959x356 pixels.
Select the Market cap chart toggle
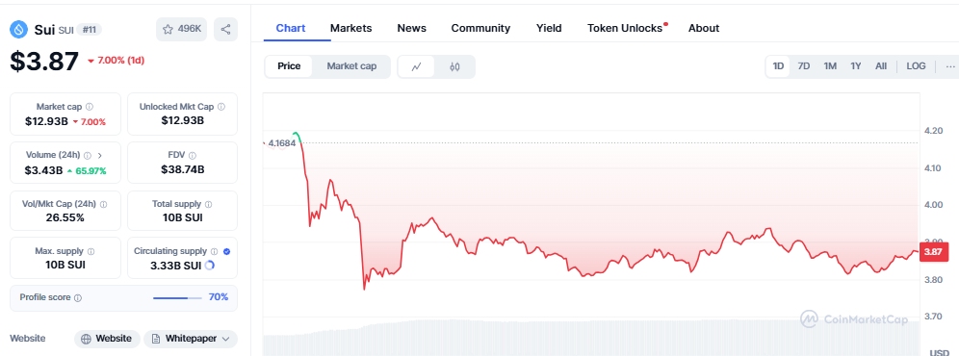tap(351, 66)
